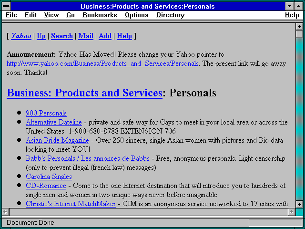Follow the Up navigation link
This screenshot has height=229, width=305.
(41, 36)
